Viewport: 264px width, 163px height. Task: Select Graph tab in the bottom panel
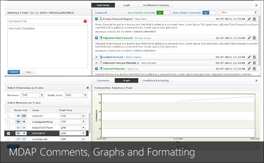pyautogui.click(x=126, y=81)
